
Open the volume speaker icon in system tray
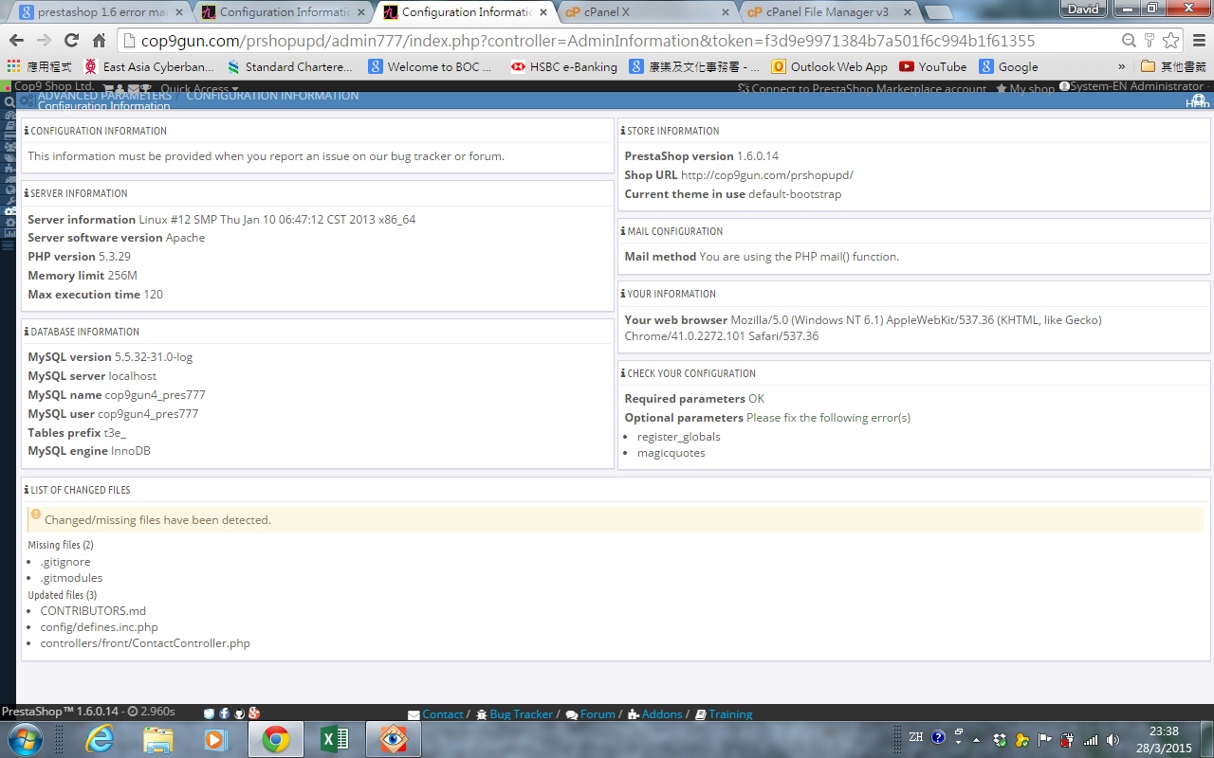pyautogui.click(x=1112, y=740)
